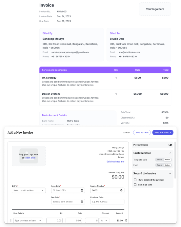The height and width of the screenshot is (227, 181).
Task: Click the side panel vertical scrollbar
Action: coord(175,160)
